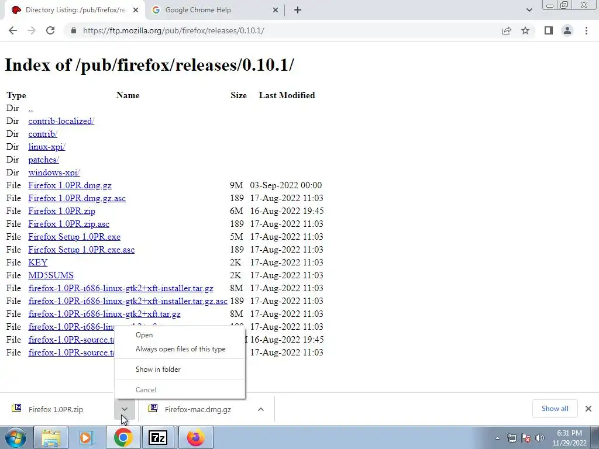
Task: Click linux-gtk2+xft-installer.tar.gz link
Action: click(x=121, y=288)
